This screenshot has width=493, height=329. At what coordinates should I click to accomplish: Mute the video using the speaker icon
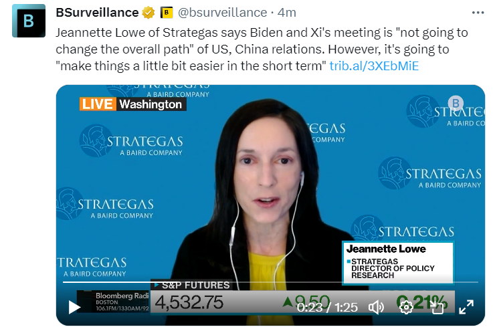[x=376, y=308]
